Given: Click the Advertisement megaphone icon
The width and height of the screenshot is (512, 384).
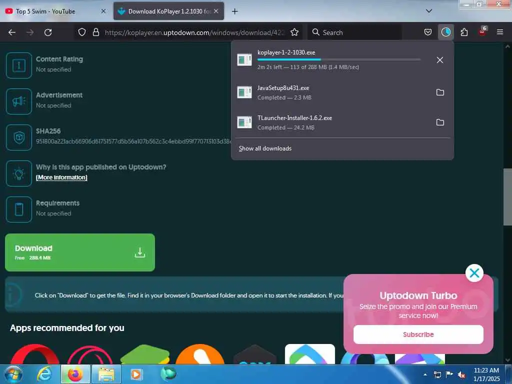Looking at the screenshot, I should pos(19,101).
